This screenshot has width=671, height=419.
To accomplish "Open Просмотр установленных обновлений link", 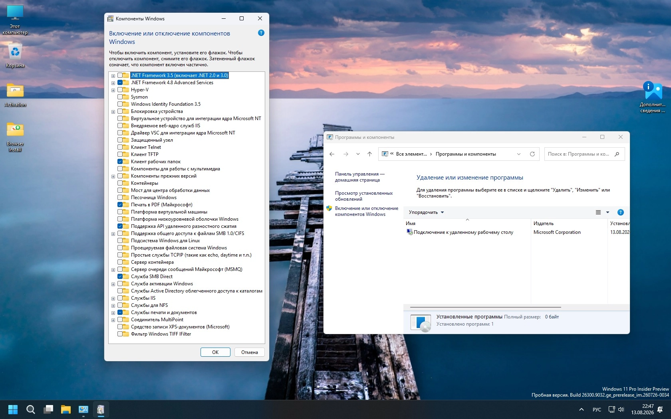I will (x=364, y=196).
